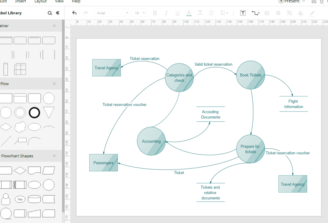
Task: Open the Layout menu
Action: (41, 1)
